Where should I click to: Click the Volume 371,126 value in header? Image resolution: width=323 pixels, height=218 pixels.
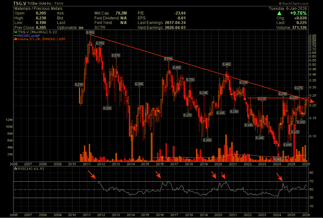[299, 28]
